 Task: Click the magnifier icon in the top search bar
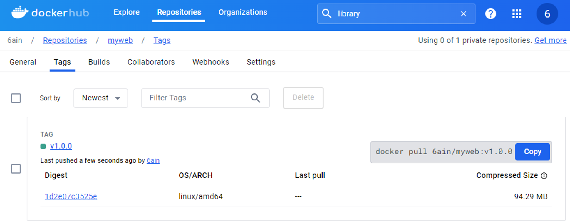click(326, 14)
